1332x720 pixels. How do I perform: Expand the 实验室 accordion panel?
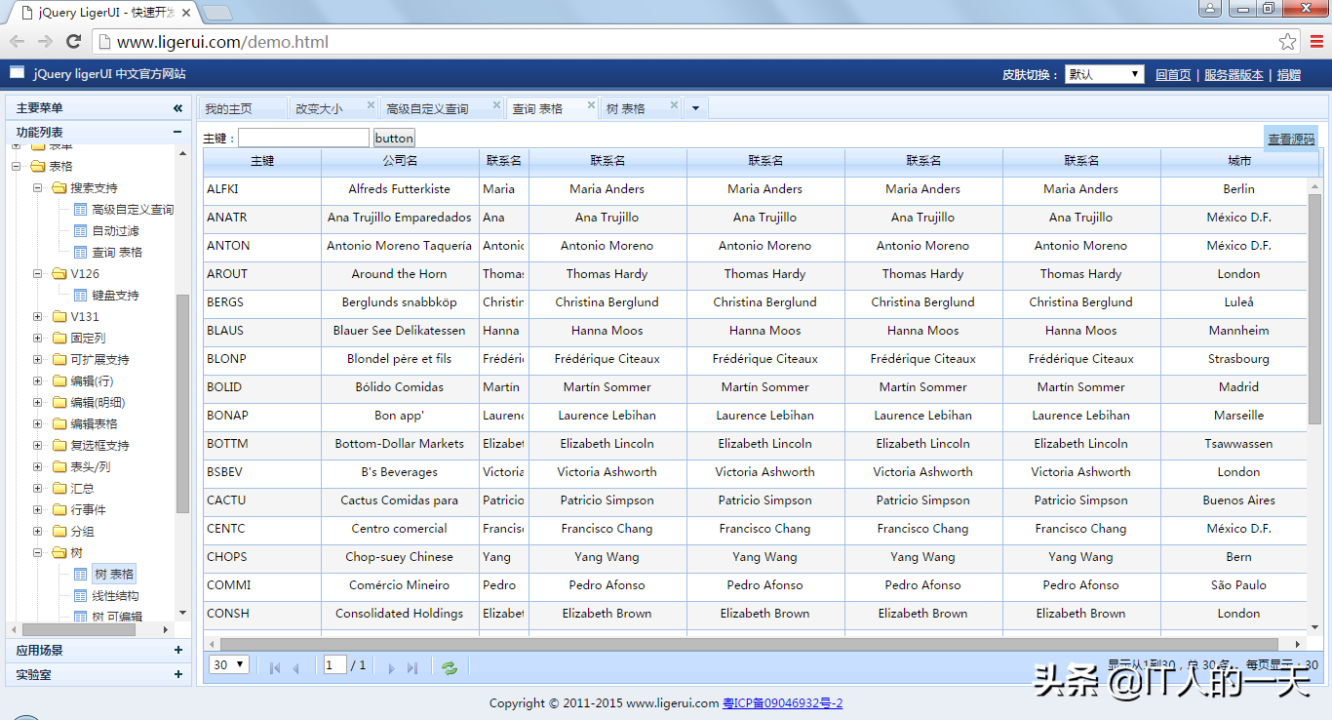177,674
